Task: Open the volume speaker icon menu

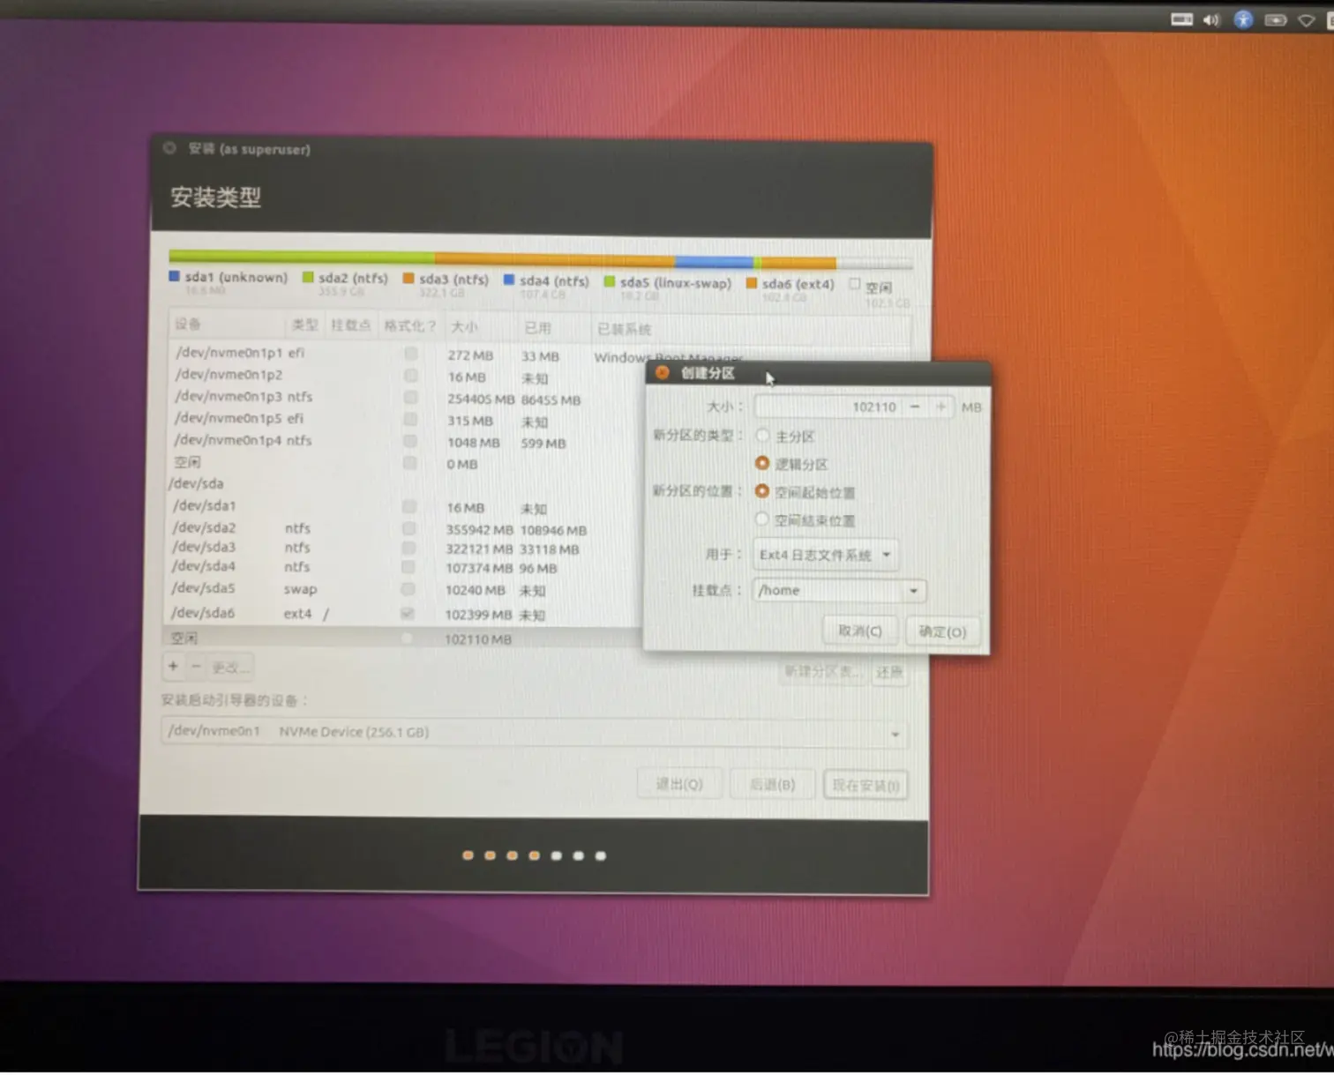Action: pyautogui.click(x=1211, y=19)
